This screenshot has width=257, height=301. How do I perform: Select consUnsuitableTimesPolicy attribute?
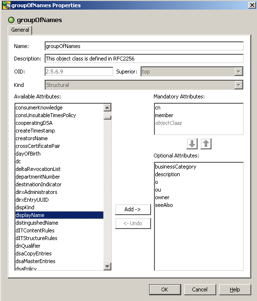coord(59,115)
